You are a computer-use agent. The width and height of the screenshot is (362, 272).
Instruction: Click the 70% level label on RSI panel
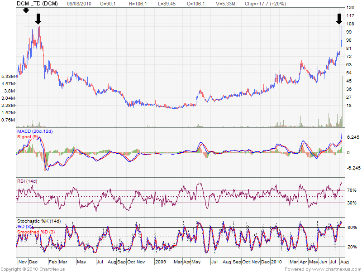pos(351,190)
